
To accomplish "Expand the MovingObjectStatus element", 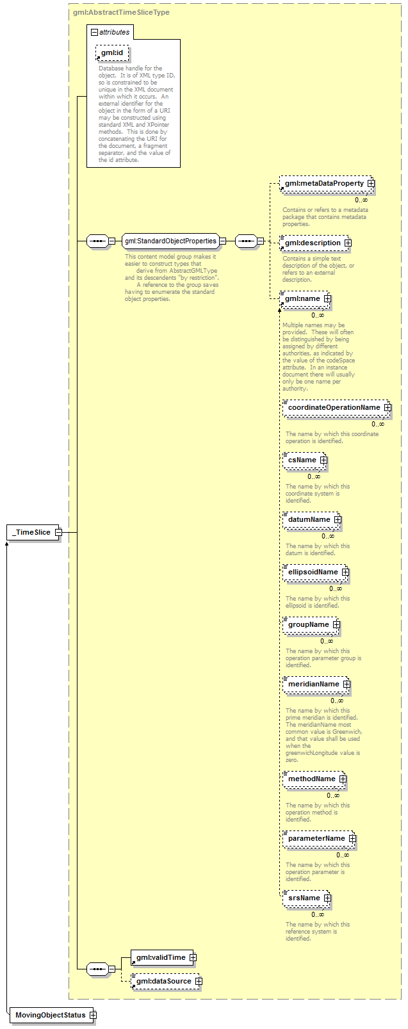I will [93, 1015].
